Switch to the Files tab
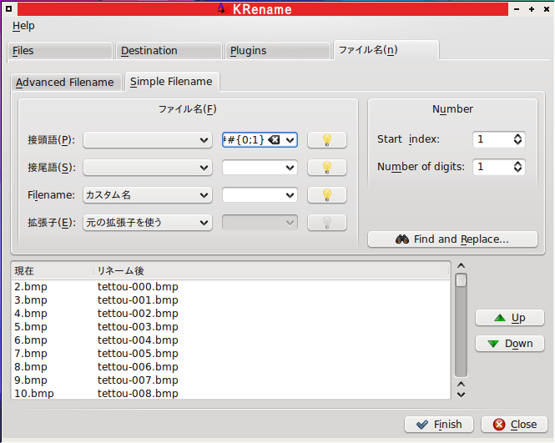Viewport: 555px width, 443px height. [60, 51]
